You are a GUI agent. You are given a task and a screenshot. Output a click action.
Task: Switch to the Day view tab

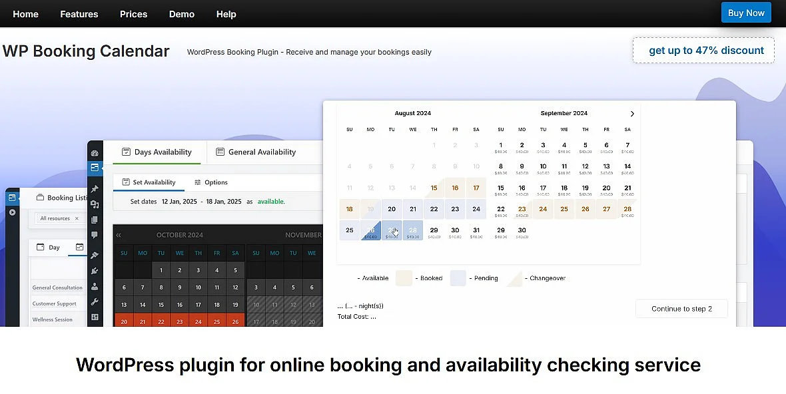click(x=49, y=248)
